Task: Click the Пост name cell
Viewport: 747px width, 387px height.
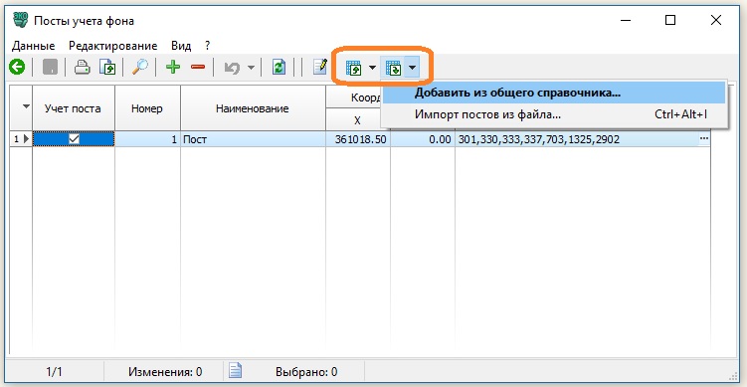Action: pos(253,139)
